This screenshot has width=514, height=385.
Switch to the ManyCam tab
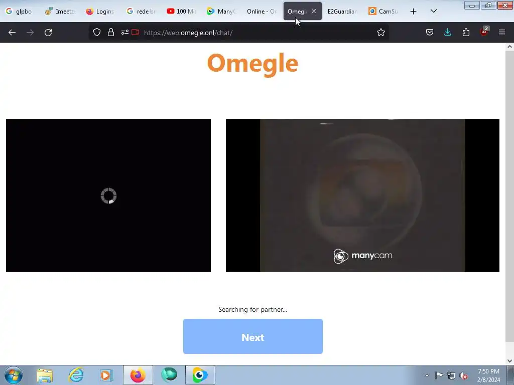222,12
